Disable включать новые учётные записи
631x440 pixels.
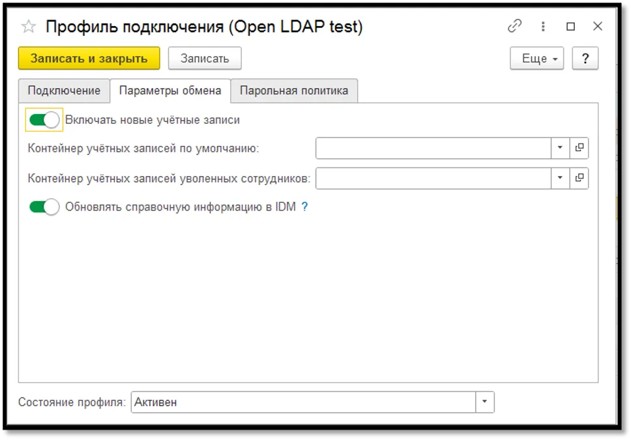click(43, 119)
